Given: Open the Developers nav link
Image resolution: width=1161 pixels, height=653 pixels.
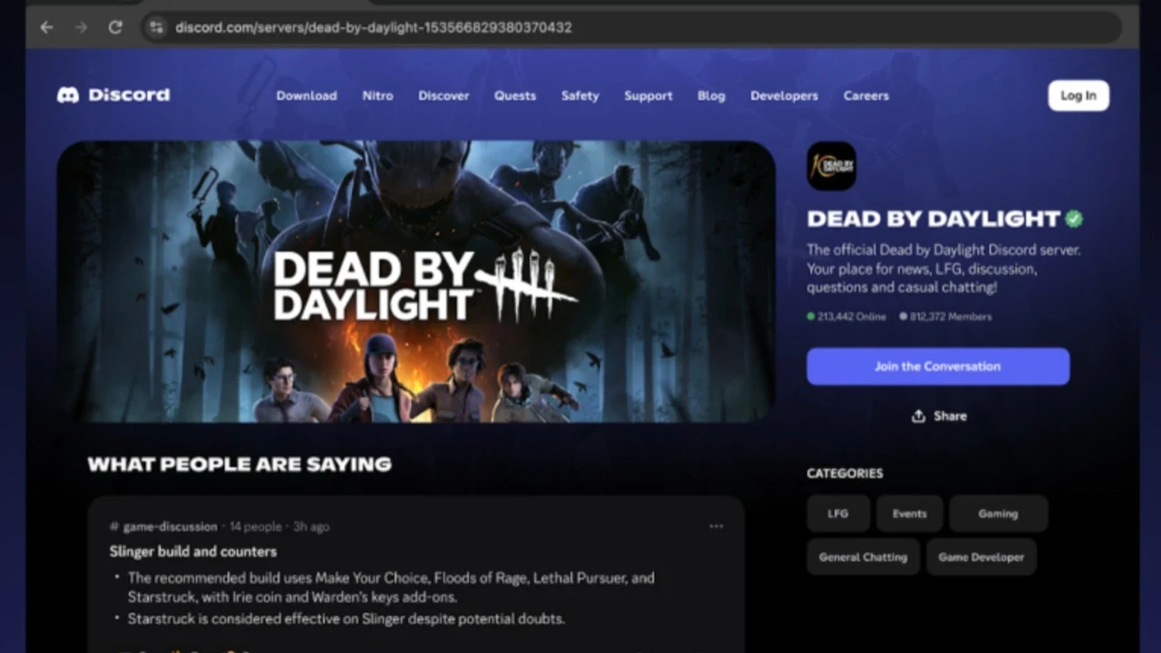Looking at the screenshot, I should (x=785, y=95).
